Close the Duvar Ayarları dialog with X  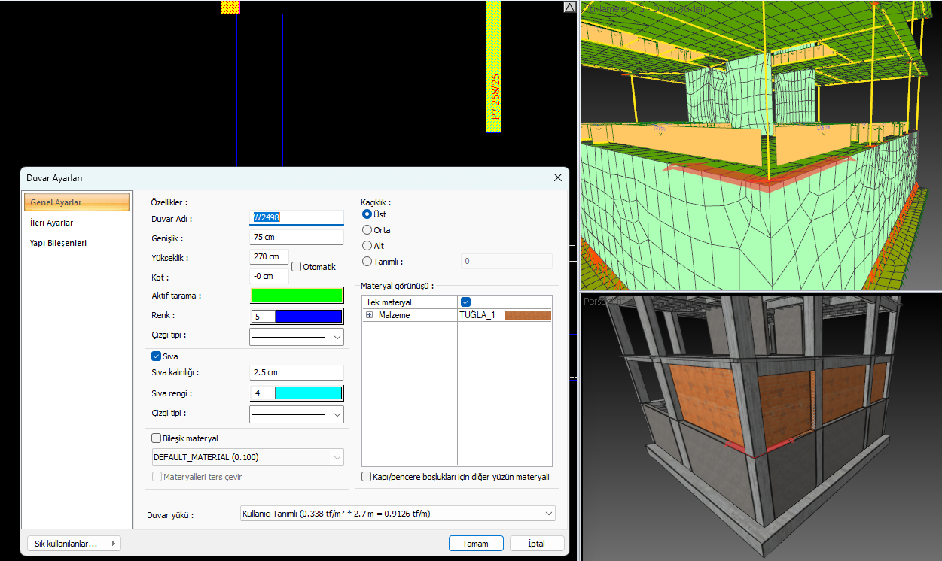[x=557, y=177]
